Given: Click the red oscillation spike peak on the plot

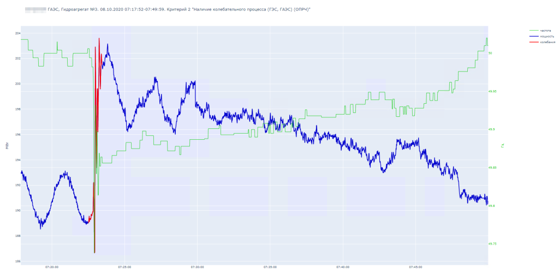Looking at the screenshot, I should click(99, 39).
